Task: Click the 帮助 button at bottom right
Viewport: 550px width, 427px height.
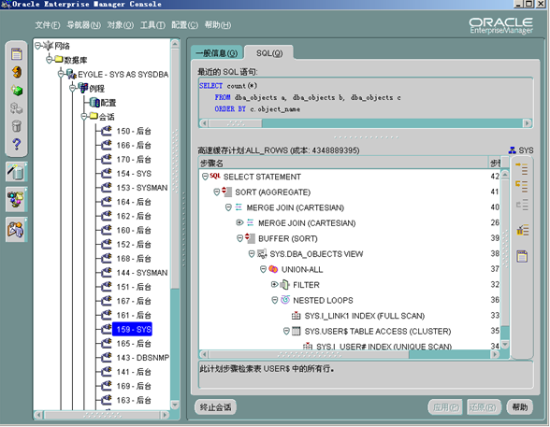Action: pyautogui.click(x=520, y=406)
